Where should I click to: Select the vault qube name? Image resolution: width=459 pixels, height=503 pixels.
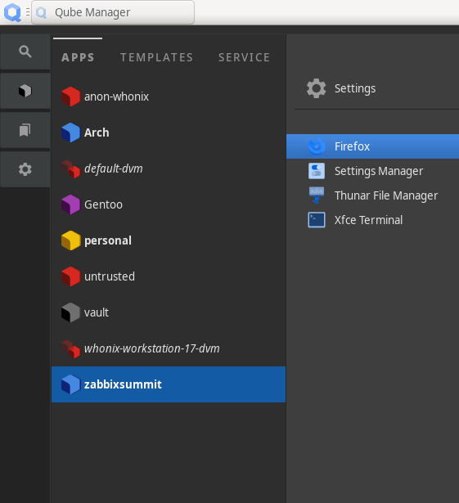pos(97,312)
